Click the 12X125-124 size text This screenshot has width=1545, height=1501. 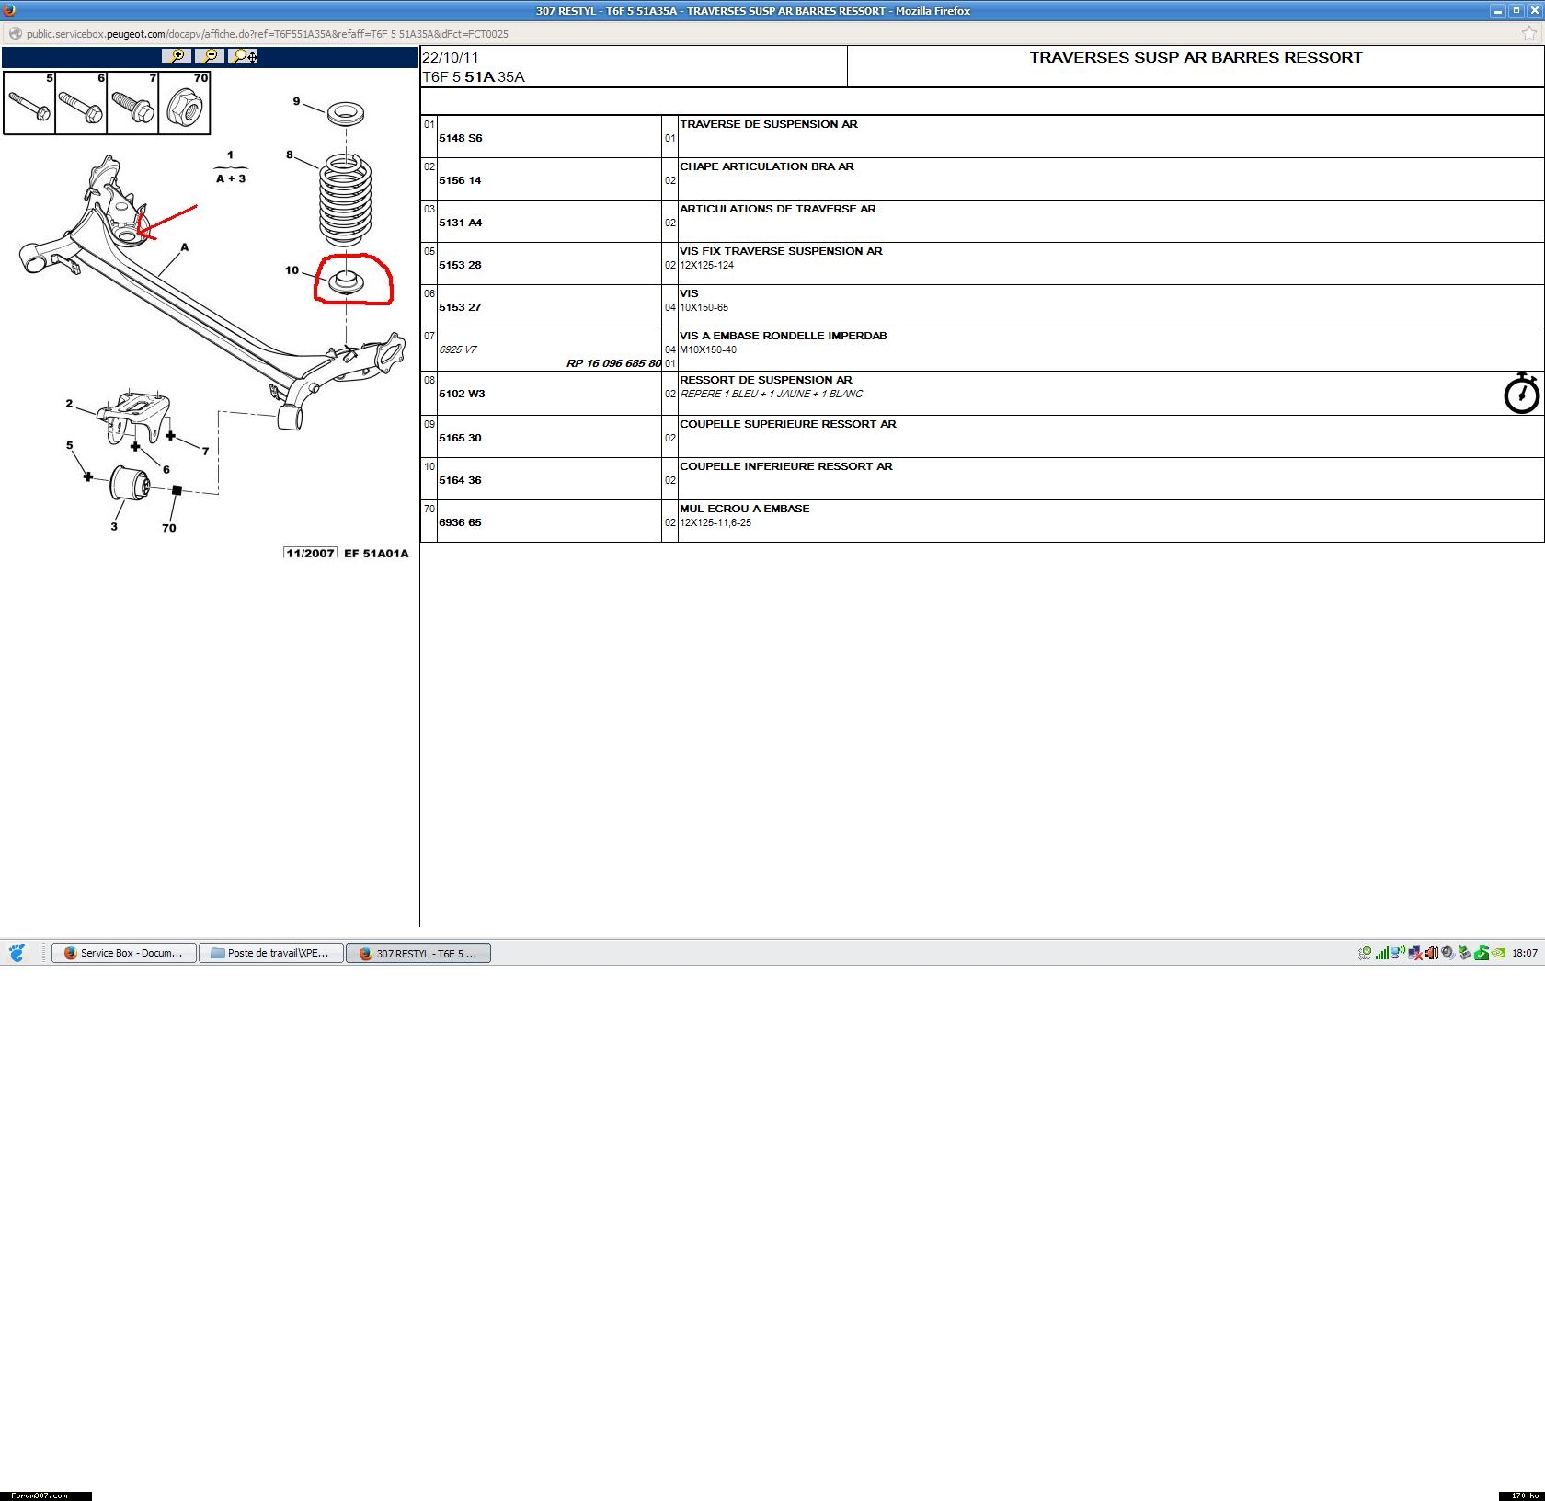pyautogui.click(x=707, y=265)
